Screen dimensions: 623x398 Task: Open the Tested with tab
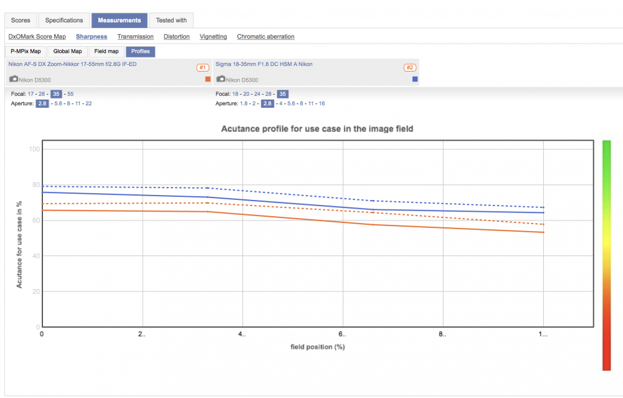point(171,21)
